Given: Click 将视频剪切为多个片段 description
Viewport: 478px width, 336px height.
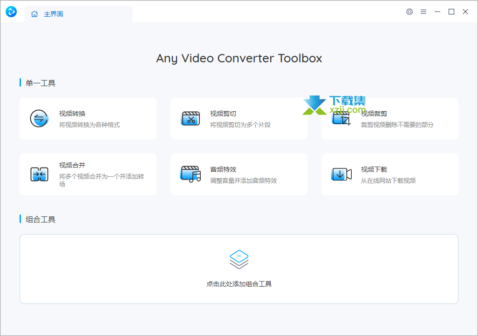Looking at the screenshot, I should click(240, 125).
